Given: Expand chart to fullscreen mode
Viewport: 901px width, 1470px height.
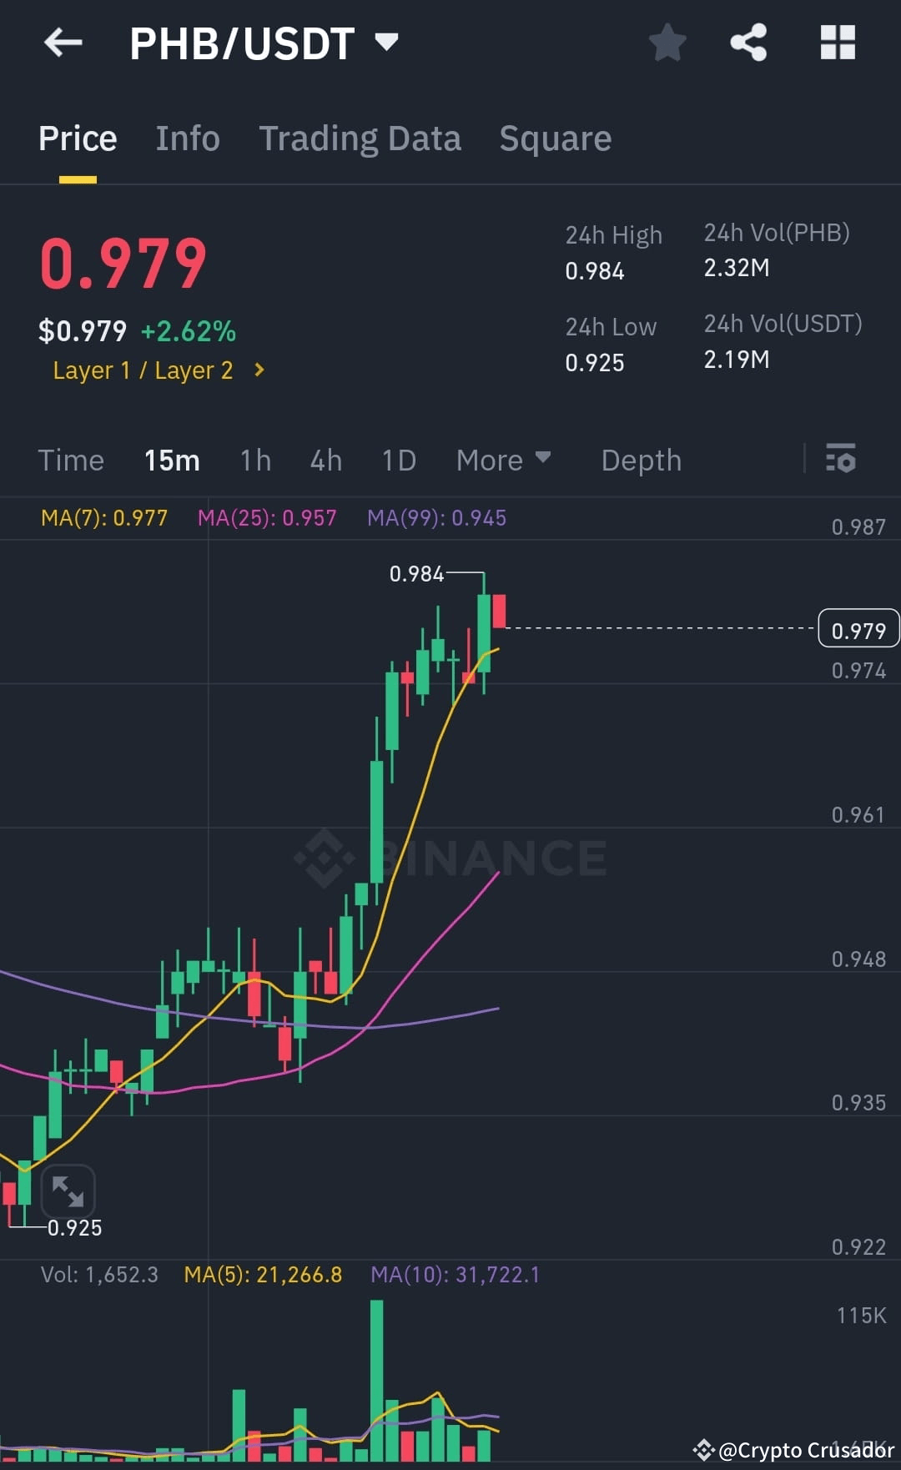Looking at the screenshot, I should coord(70,1191).
